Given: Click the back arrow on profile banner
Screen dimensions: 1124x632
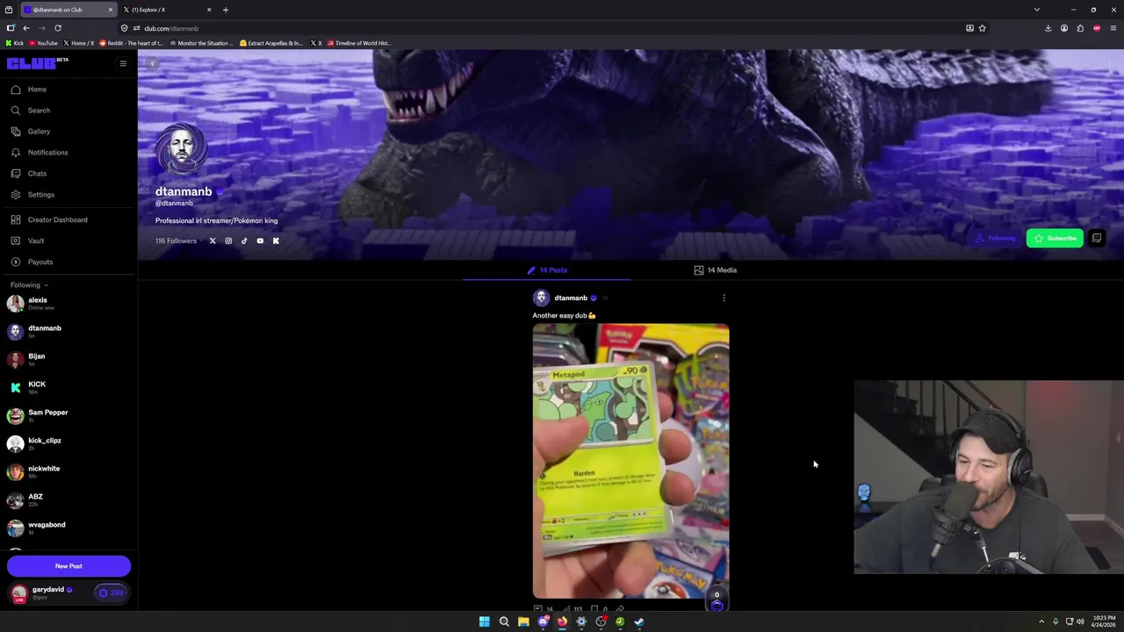Looking at the screenshot, I should pos(152,63).
